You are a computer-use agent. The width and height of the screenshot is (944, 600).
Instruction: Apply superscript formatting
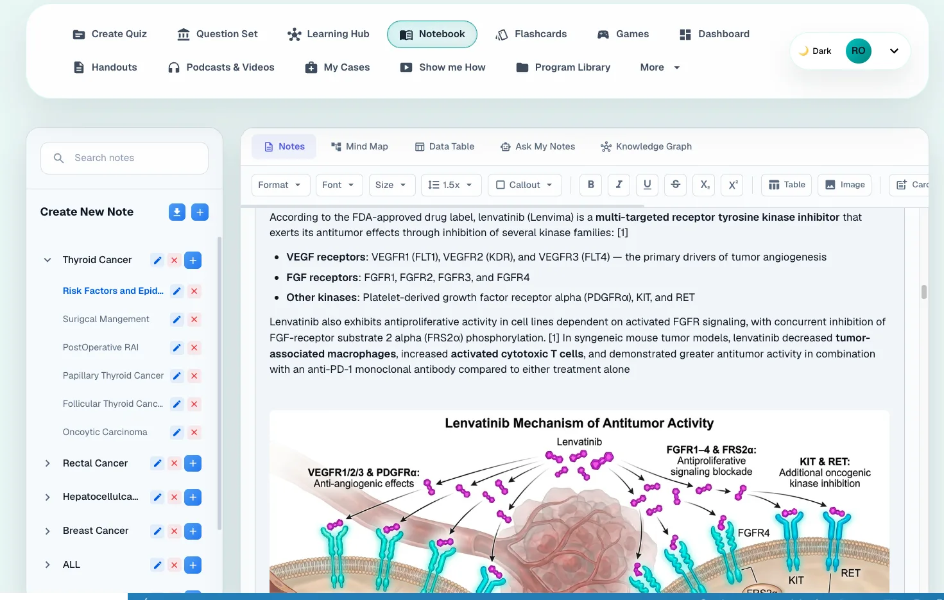coord(733,185)
